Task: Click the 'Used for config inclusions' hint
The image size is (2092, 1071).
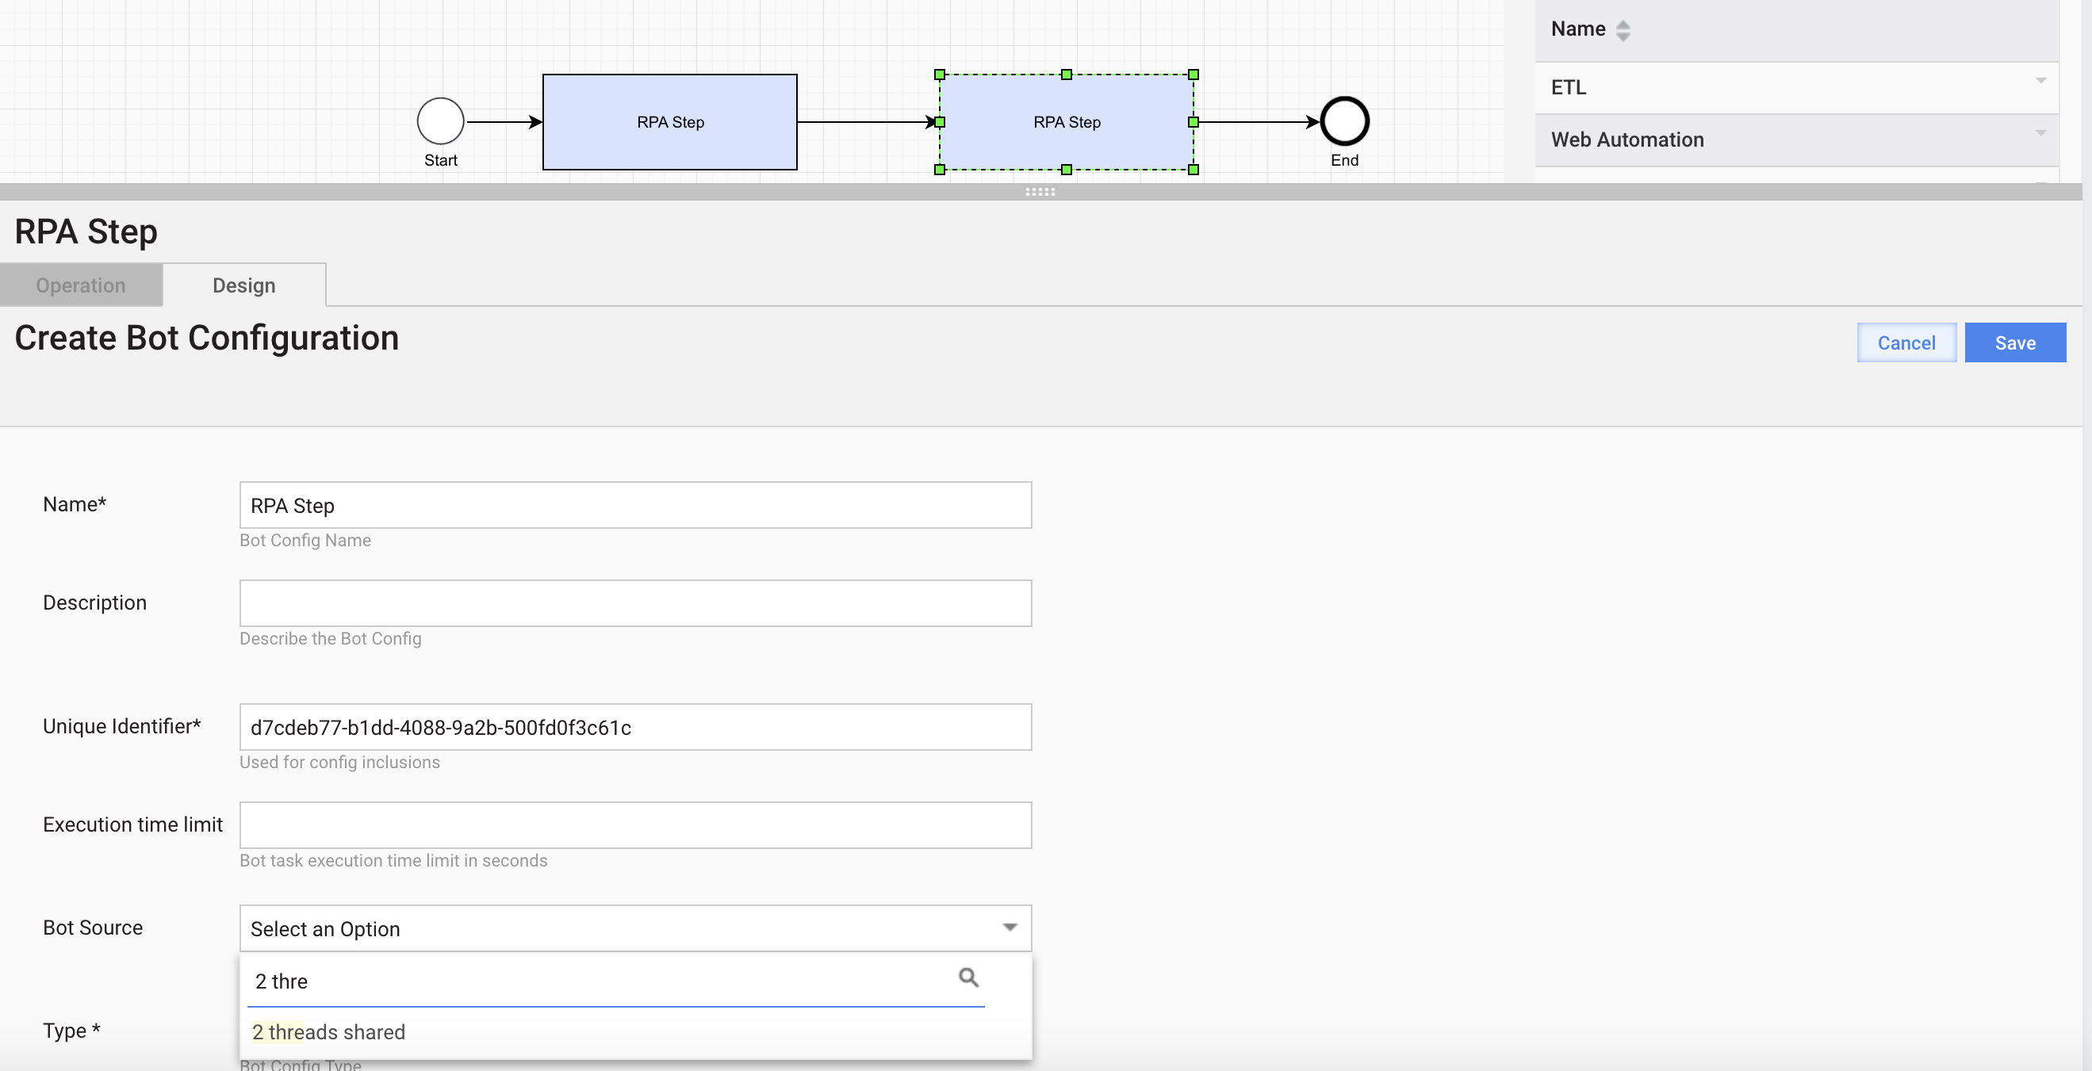Action: pyautogui.click(x=339, y=762)
